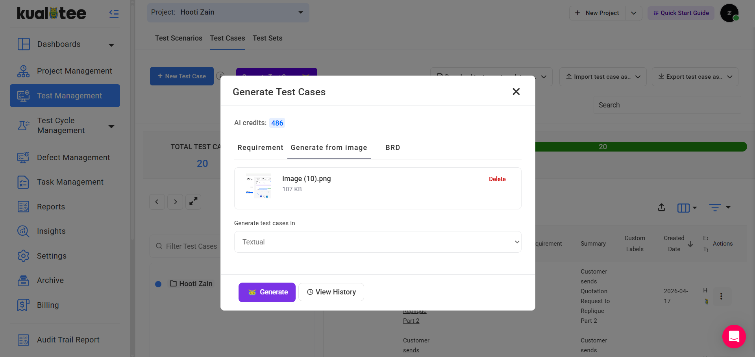Image resolution: width=755 pixels, height=357 pixels.
Task: Click the New Test Case button
Action: tap(182, 76)
